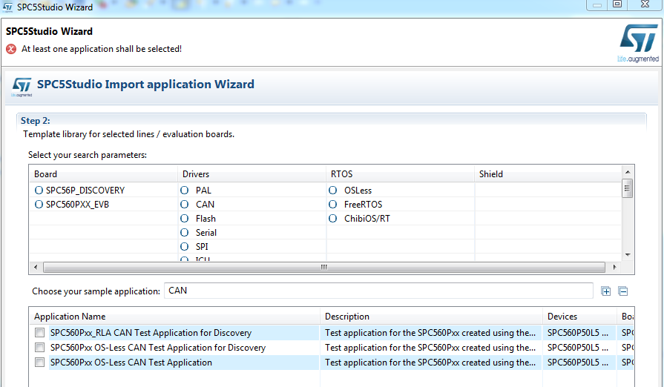Select the FreeRTOS option
The height and width of the screenshot is (387, 664).
pyautogui.click(x=333, y=205)
